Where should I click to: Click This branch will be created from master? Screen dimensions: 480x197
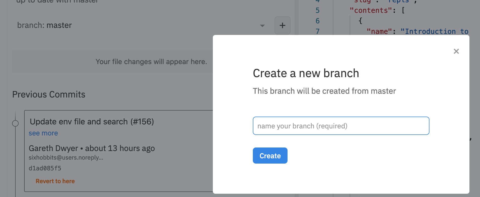[324, 91]
